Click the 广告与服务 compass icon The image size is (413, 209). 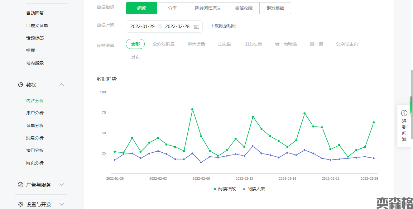point(21,185)
